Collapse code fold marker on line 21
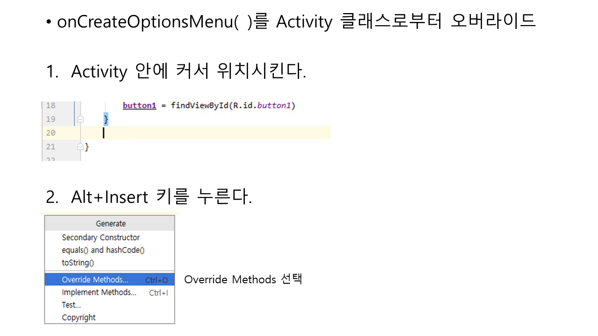 (x=80, y=147)
